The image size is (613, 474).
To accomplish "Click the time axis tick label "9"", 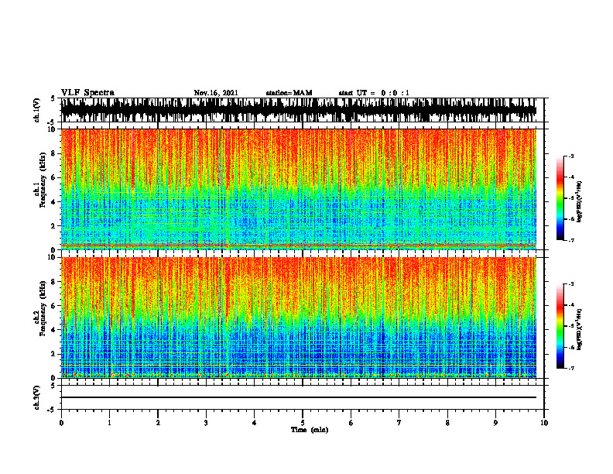I will pyautogui.click(x=495, y=423).
